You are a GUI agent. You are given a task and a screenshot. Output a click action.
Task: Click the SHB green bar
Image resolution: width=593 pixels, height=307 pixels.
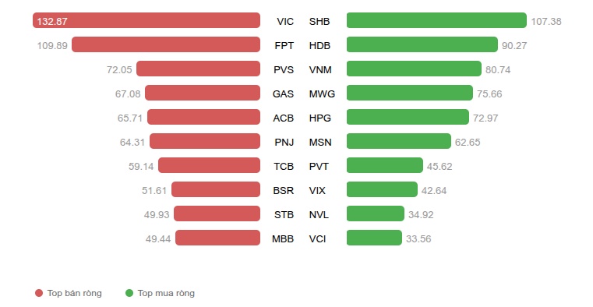(436, 20)
